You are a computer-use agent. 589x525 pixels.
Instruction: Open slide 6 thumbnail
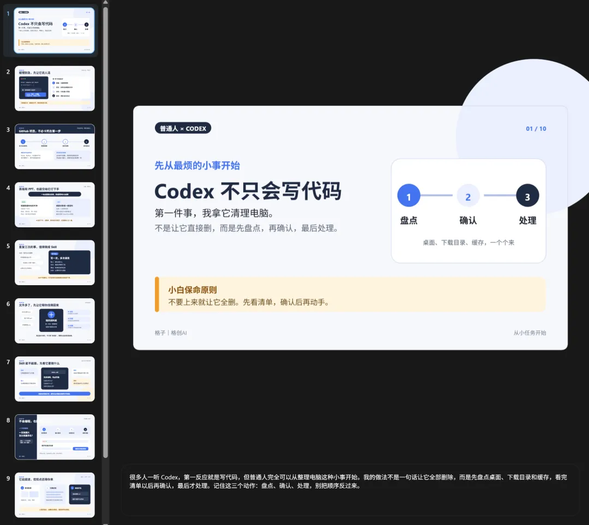(55, 321)
